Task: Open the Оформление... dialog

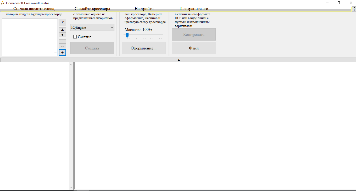Action: [143, 48]
